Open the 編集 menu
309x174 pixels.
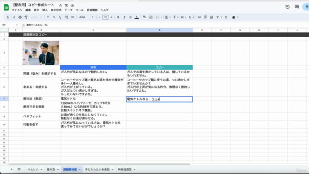point(28,10)
